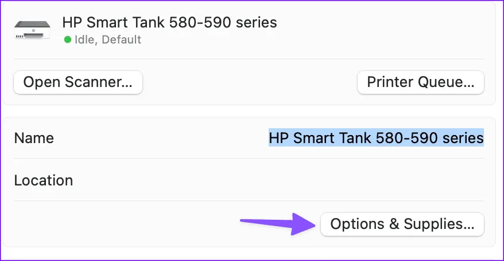Open the Printer Queue window
This screenshot has height=261, width=504.
point(421,82)
